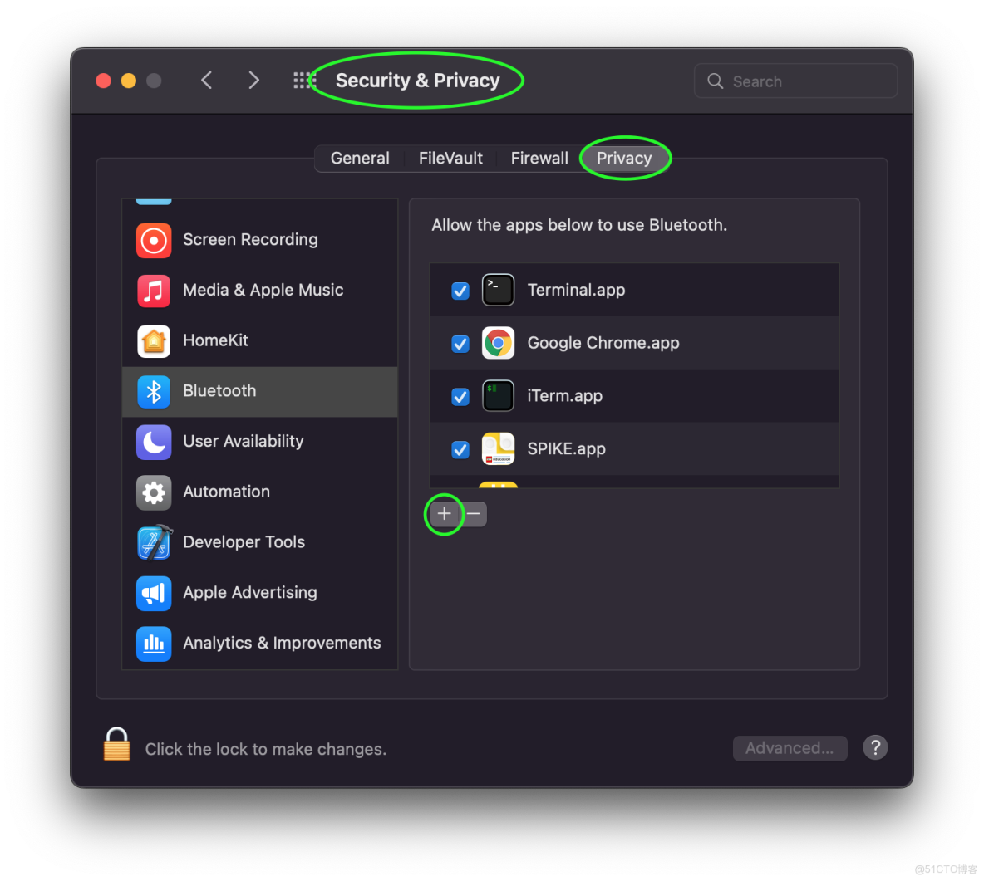Select the SPIKE.app name text
This screenshot has width=984, height=881.
(566, 449)
